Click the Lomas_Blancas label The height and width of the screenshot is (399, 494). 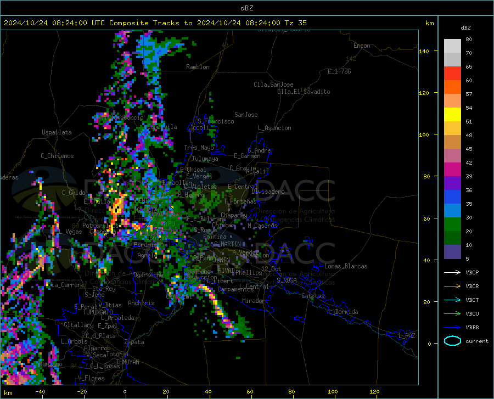pos(346,266)
